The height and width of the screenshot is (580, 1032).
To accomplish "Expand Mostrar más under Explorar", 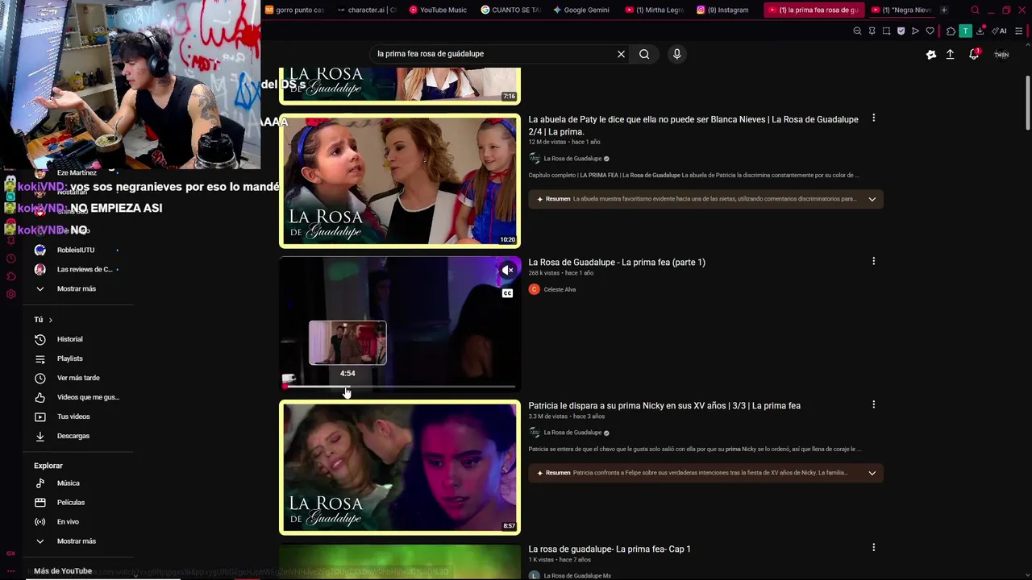I will tap(76, 541).
